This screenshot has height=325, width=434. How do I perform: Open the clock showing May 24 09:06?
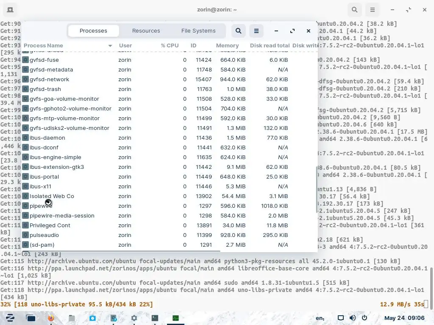coord(404,318)
